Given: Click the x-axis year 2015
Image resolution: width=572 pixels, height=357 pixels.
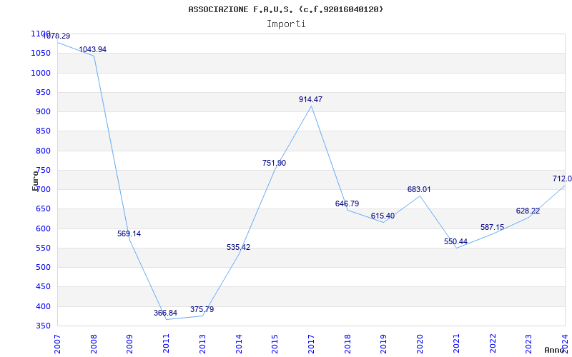Looking at the screenshot, I should [275, 344].
